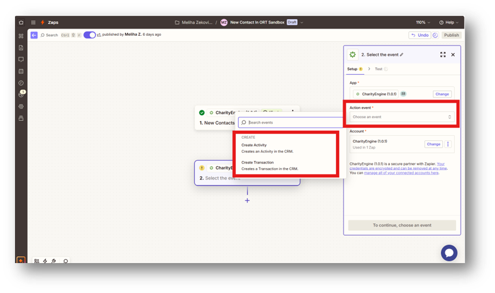Open the speech-bubble comments icon in left sidebar
Screen dimensions: 495x293
(x=21, y=59)
